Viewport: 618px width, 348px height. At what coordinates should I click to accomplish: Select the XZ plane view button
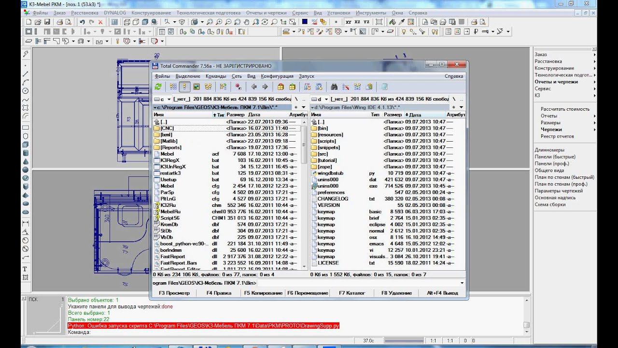pos(357,22)
